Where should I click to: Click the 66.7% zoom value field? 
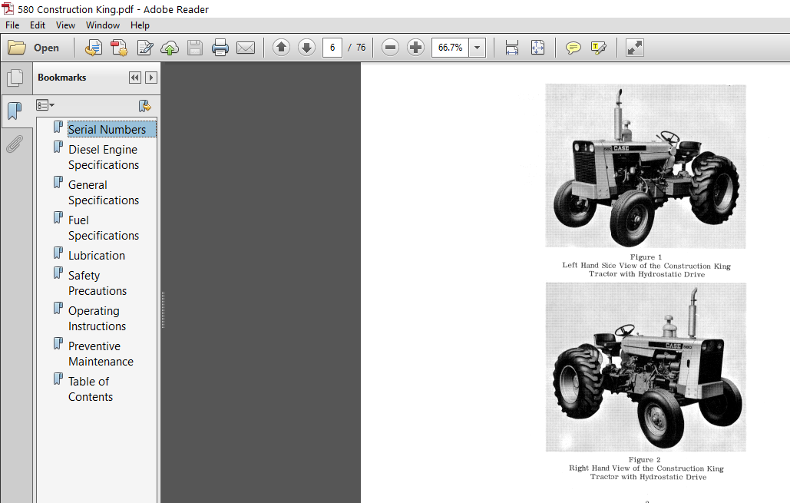click(450, 48)
